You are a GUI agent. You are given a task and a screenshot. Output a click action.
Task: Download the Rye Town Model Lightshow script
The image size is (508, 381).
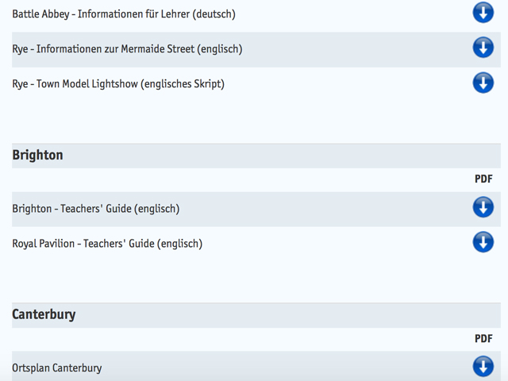coord(483,83)
